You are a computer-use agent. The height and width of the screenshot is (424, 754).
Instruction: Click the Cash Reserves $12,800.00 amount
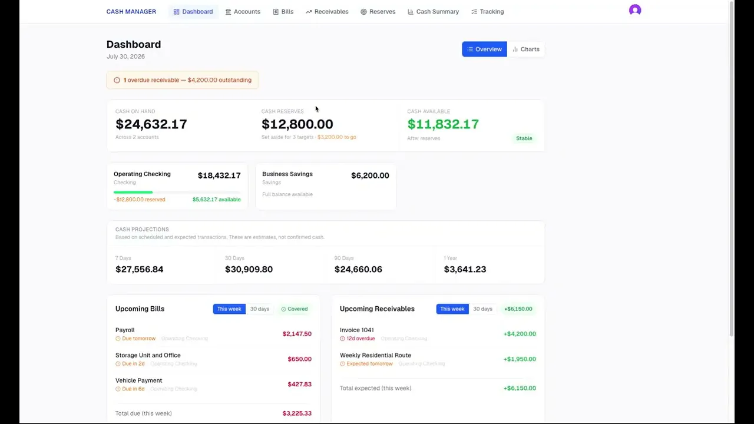click(x=297, y=124)
